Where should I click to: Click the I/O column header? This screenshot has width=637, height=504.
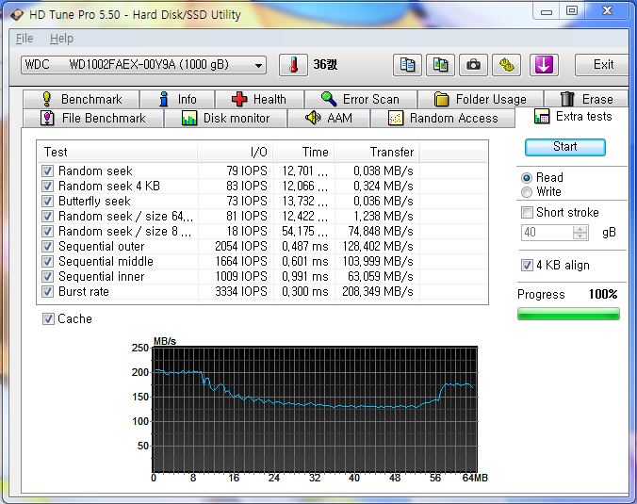(235, 152)
